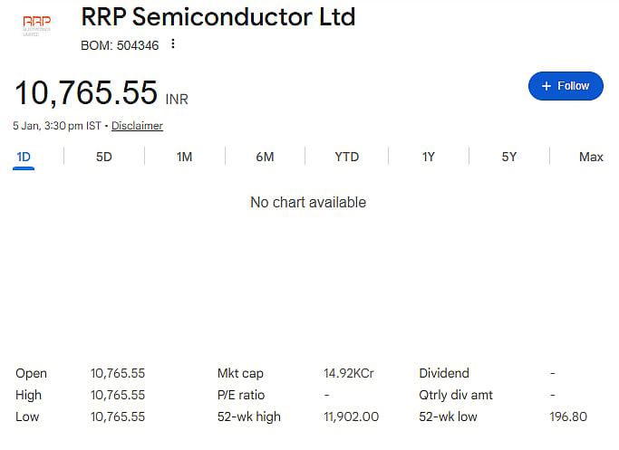
Task: Click the 52-wk low value 196.80
Action: click(568, 416)
